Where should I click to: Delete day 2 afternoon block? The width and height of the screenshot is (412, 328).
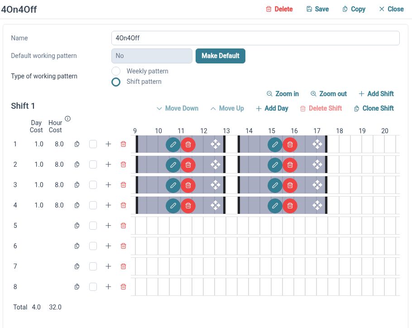(x=290, y=165)
